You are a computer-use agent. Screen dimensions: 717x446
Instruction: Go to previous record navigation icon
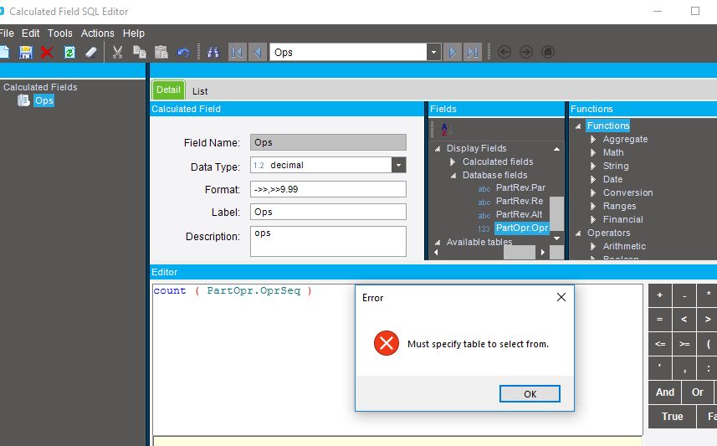click(258, 52)
